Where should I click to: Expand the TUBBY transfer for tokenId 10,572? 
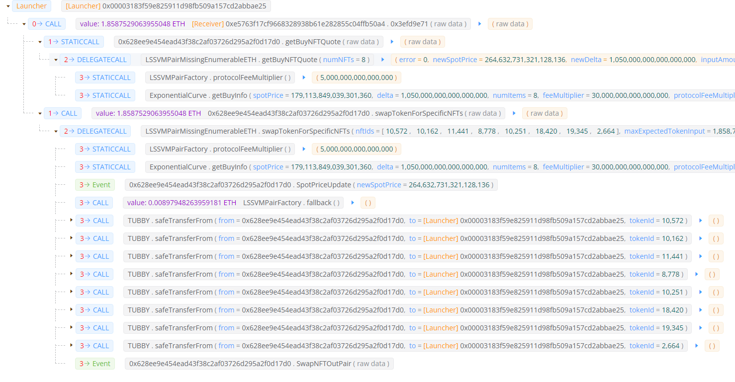pos(72,221)
